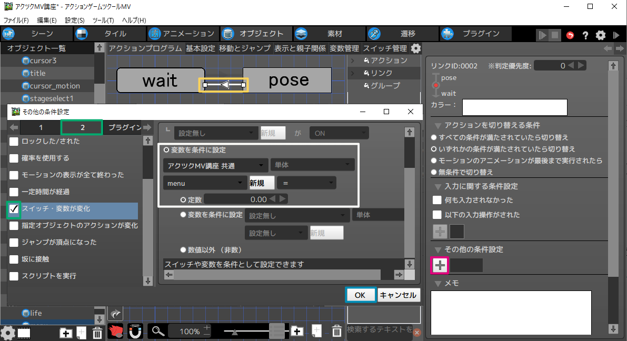Screen dimensions: 627x341
Task: Enable 確率を使用する checkbox
Action: (x=14, y=158)
